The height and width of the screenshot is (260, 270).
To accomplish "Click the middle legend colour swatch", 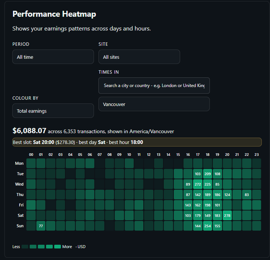I will [x=41, y=247].
